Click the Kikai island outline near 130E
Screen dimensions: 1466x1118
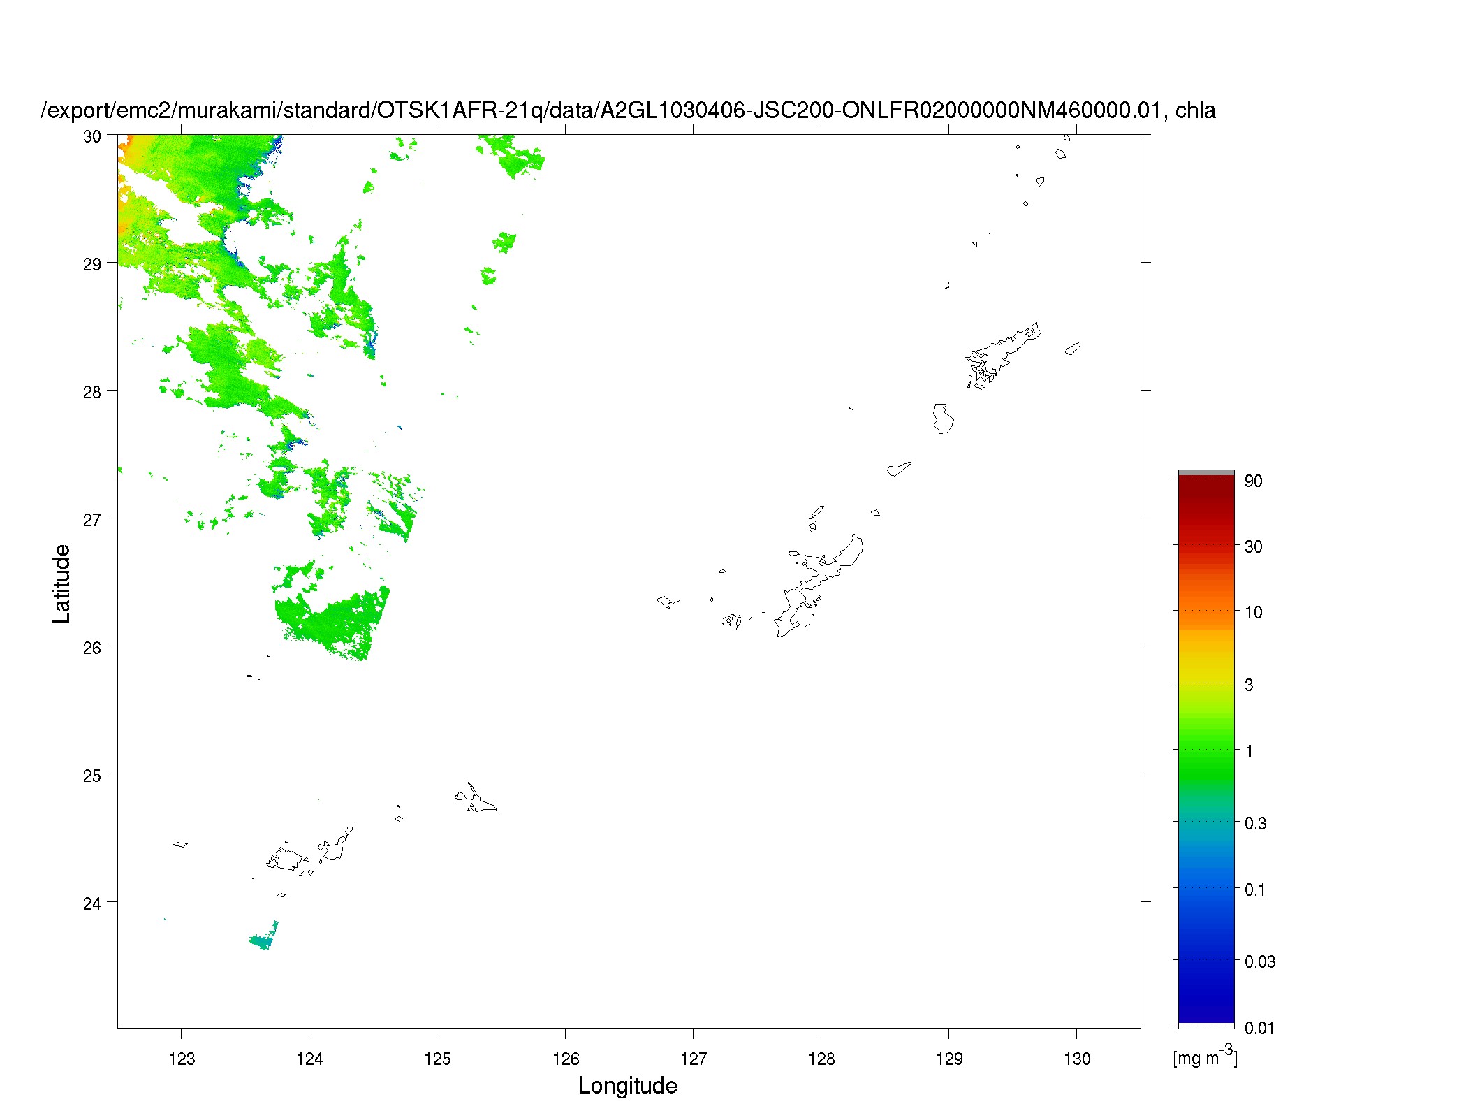1073,348
